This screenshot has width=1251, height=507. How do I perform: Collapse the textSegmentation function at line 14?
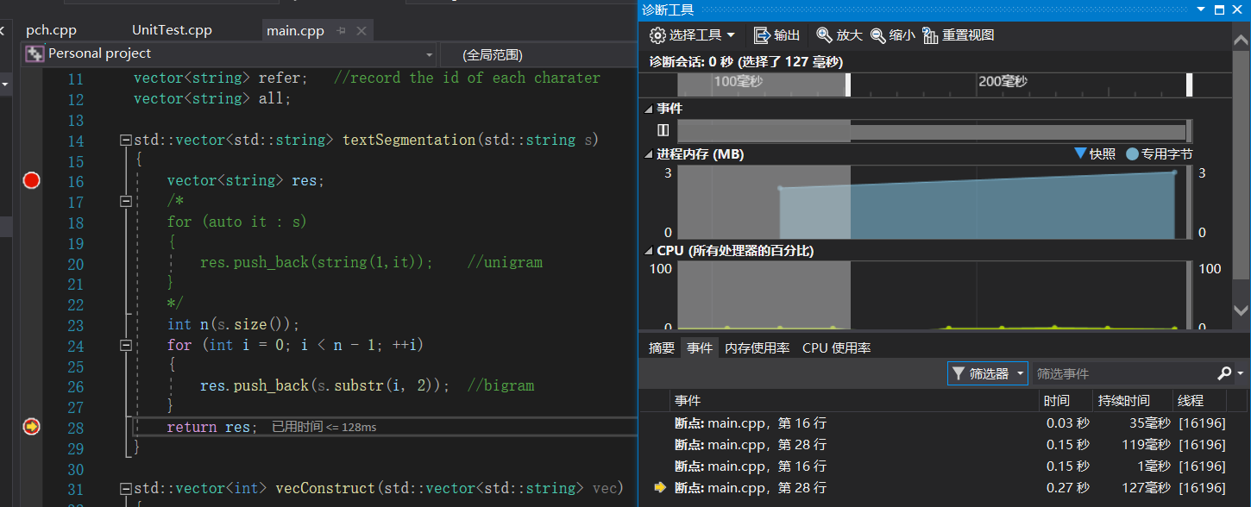point(126,140)
